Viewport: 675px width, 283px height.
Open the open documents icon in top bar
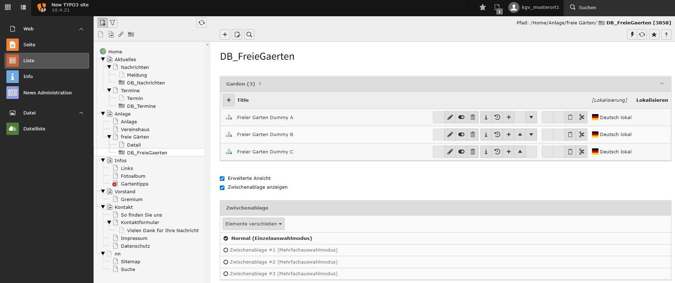coord(498,8)
